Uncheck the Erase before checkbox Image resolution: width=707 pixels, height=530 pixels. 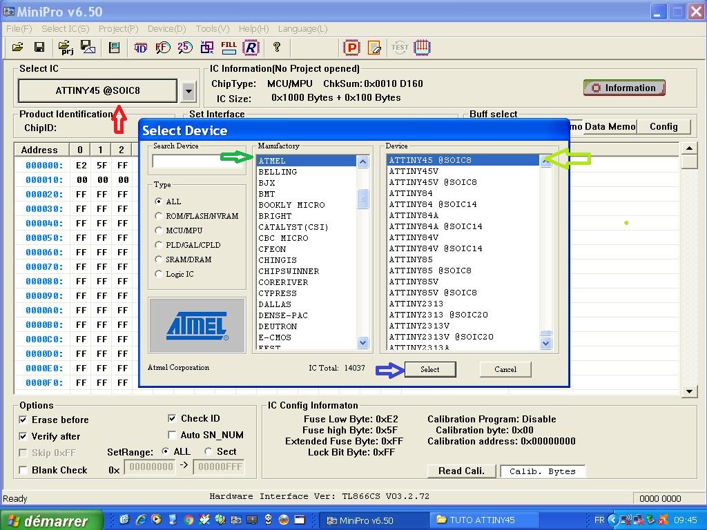(23, 420)
